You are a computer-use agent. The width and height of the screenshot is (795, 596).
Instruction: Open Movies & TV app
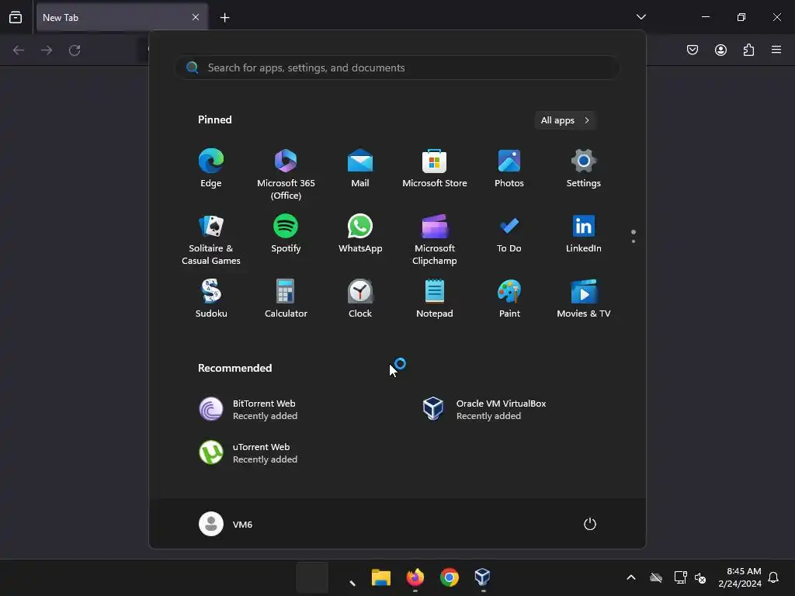point(584,299)
